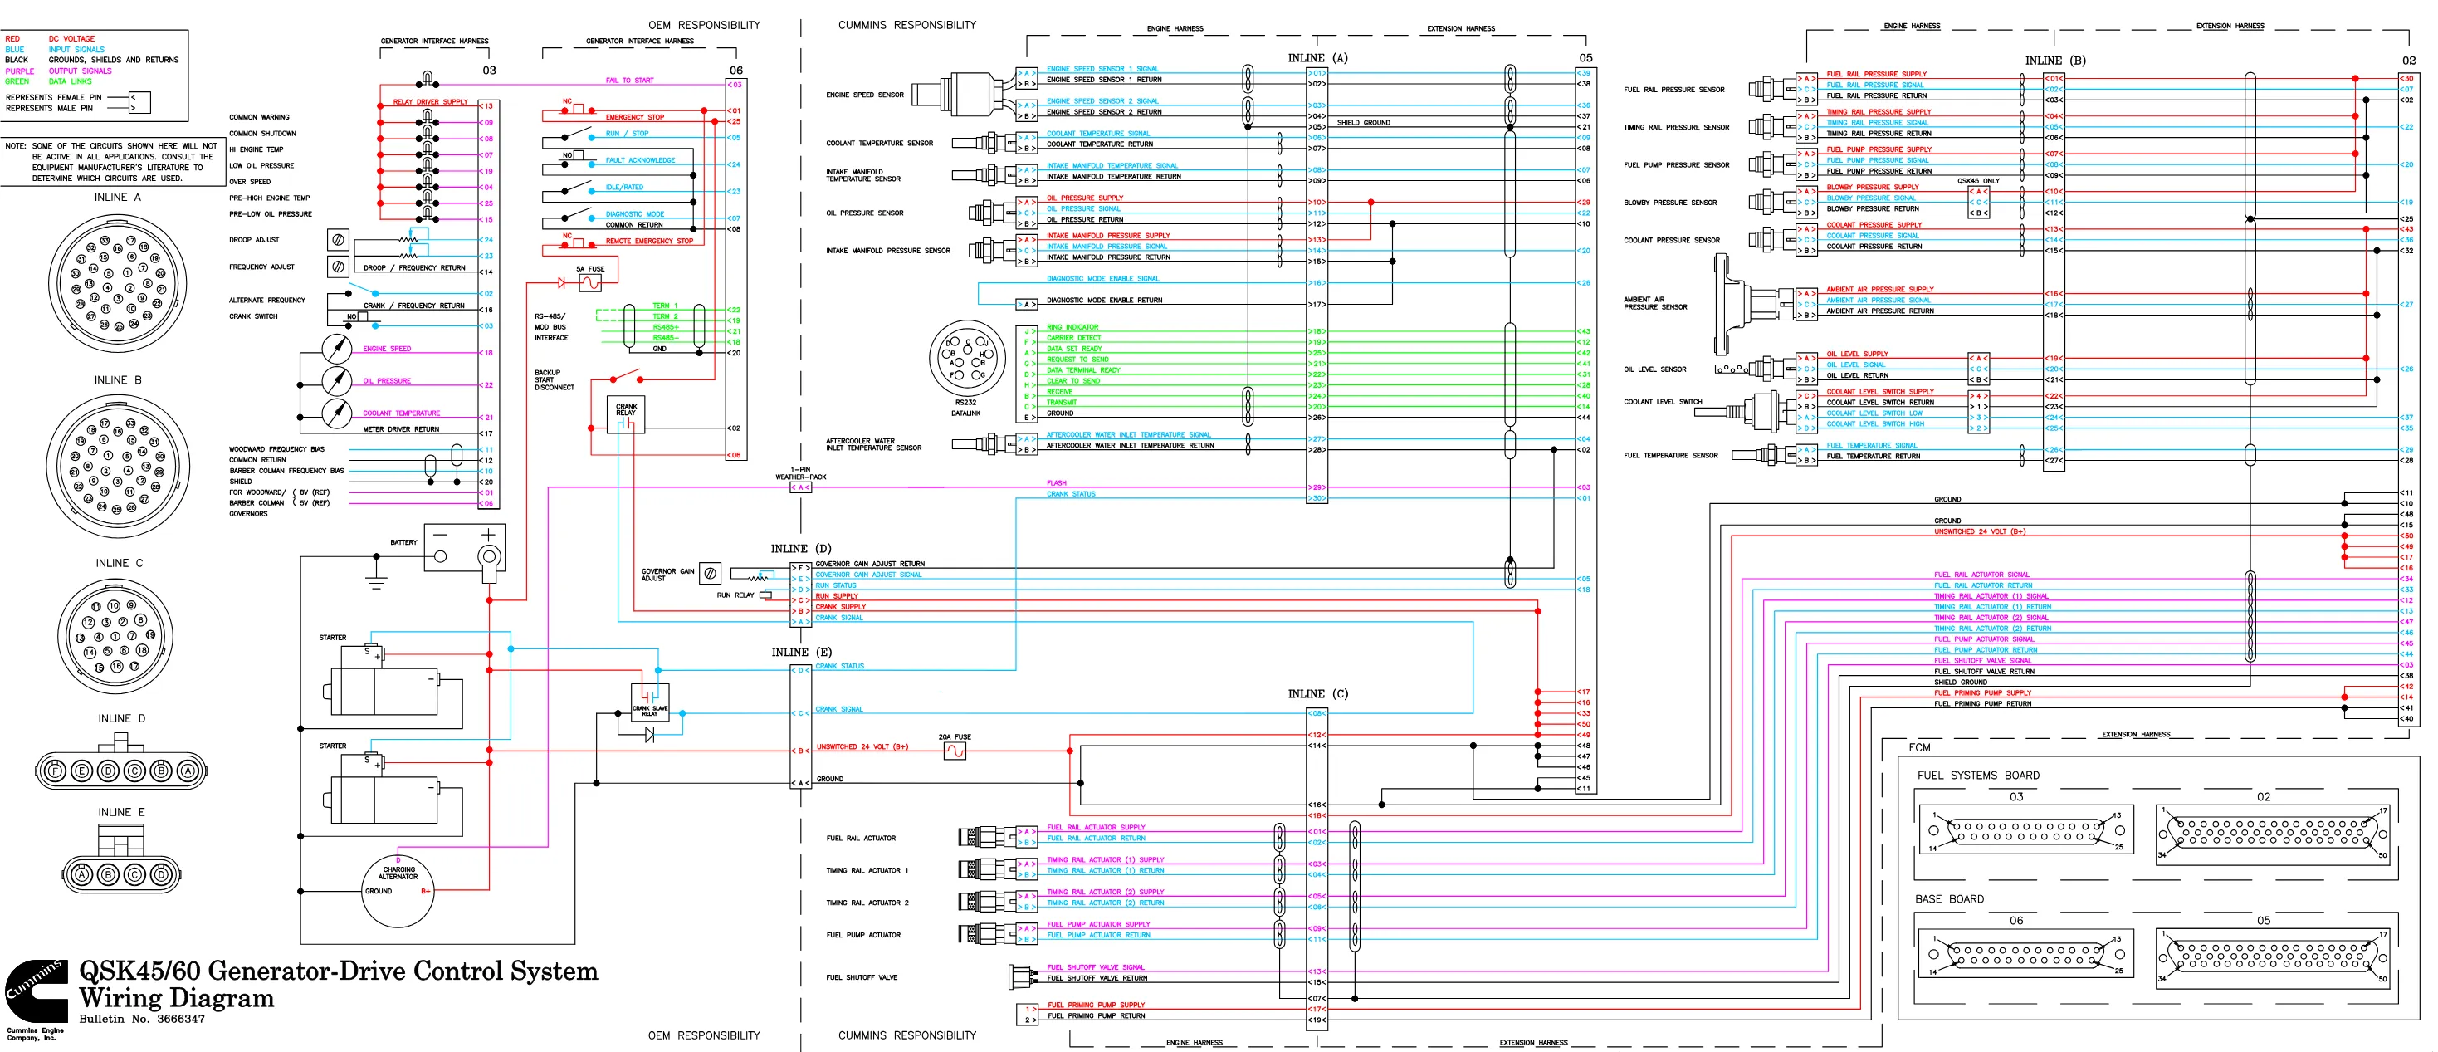Viewport: 2438px width, 1052px height.
Task: Select the Inline A round connector pinout
Action: (x=119, y=282)
